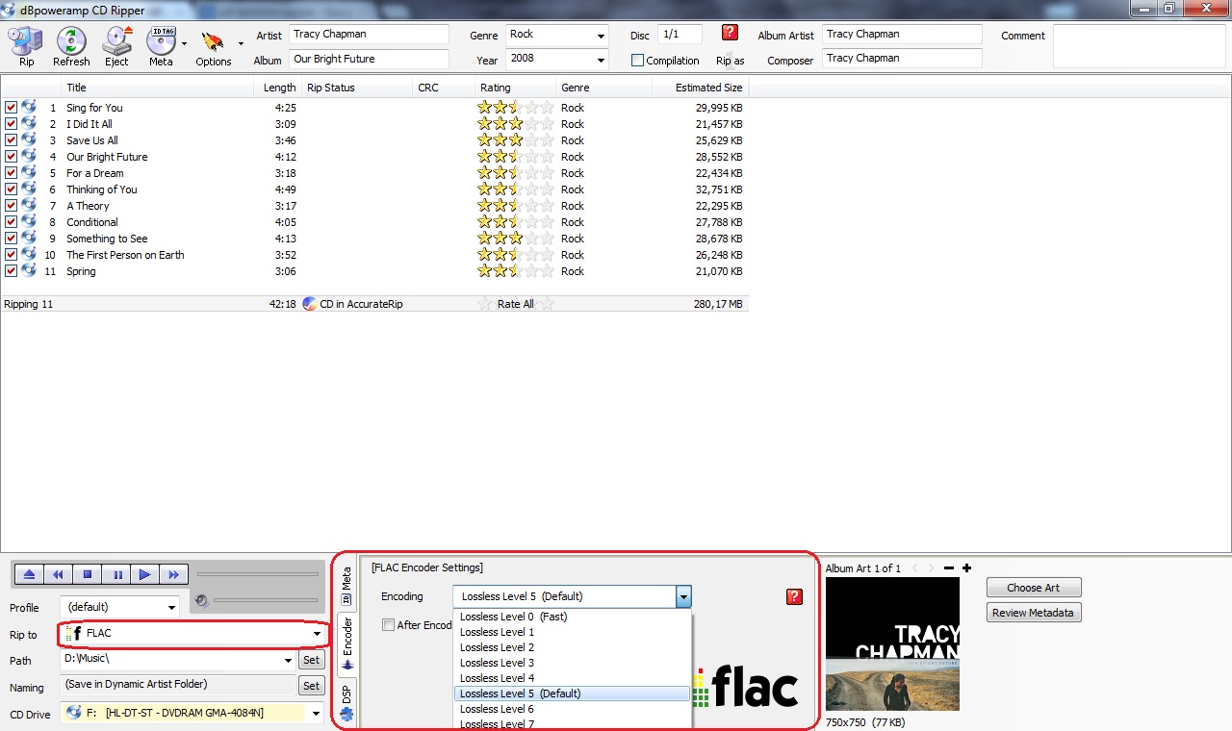Click the Choose Art button

point(1033,588)
